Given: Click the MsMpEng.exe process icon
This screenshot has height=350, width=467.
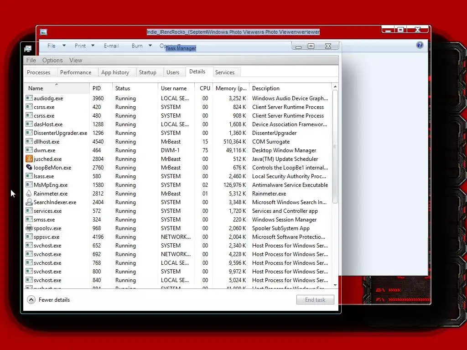Looking at the screenshot, I should [29, 185].
